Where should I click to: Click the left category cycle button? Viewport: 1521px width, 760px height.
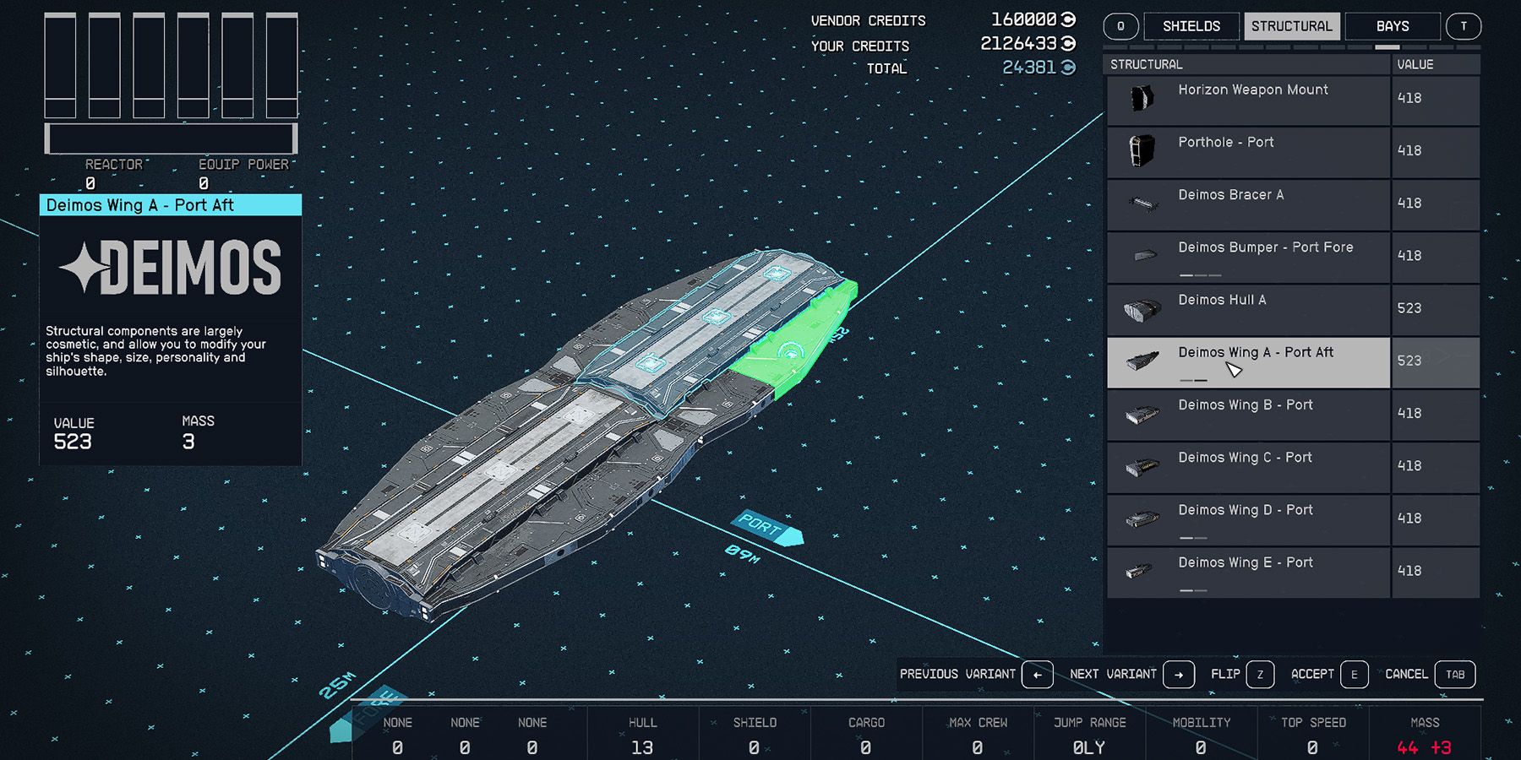point(1120,26)
